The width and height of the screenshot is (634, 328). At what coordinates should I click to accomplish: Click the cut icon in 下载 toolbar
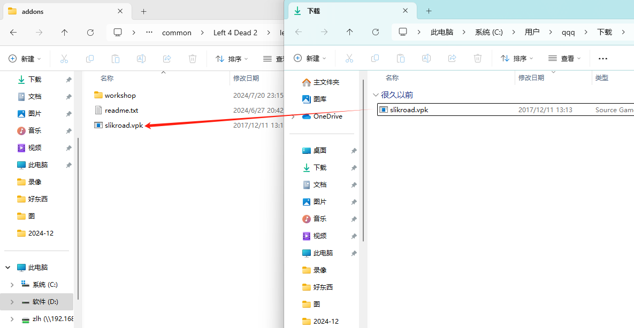coord(349,58)
